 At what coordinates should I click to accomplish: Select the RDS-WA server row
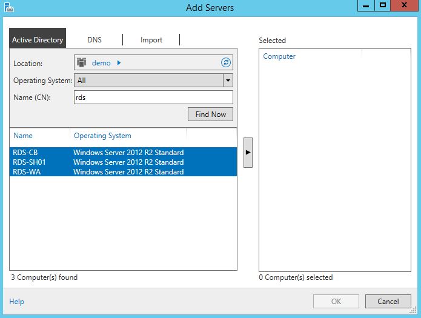[122, 172]
